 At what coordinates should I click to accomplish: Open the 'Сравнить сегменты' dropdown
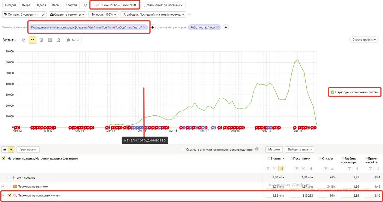click(x=67, y=14)
